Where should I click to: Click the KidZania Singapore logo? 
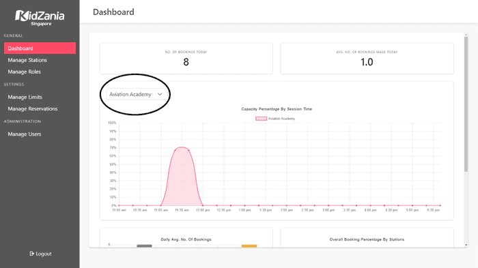point(40,18)
